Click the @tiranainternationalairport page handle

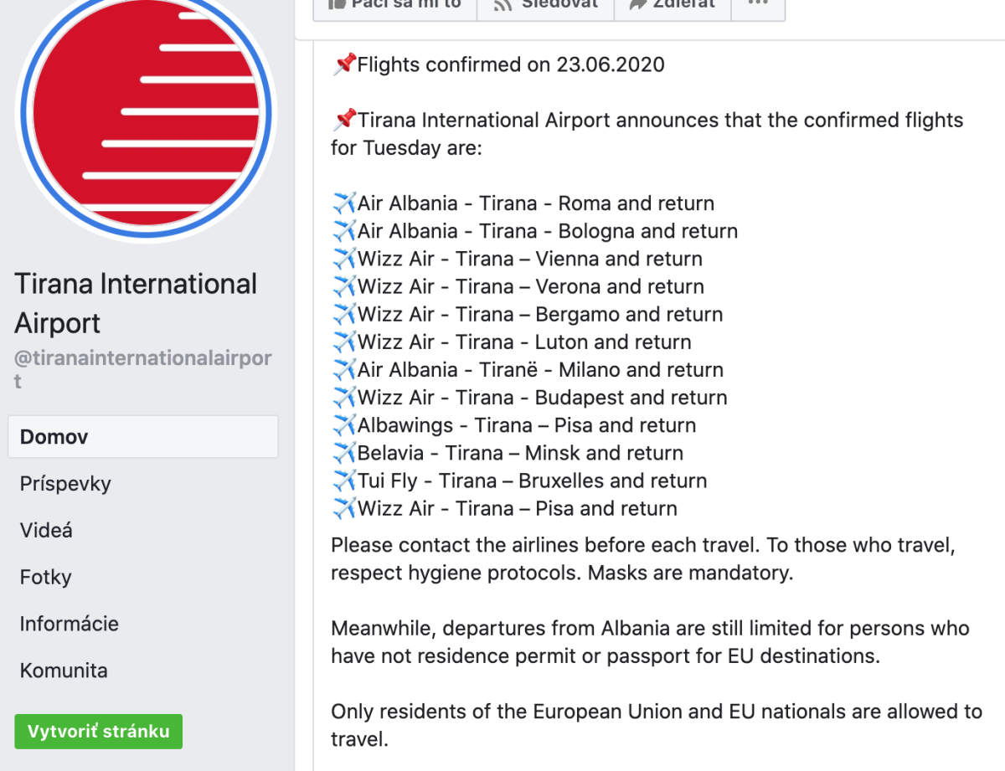(x=143, y=369)
